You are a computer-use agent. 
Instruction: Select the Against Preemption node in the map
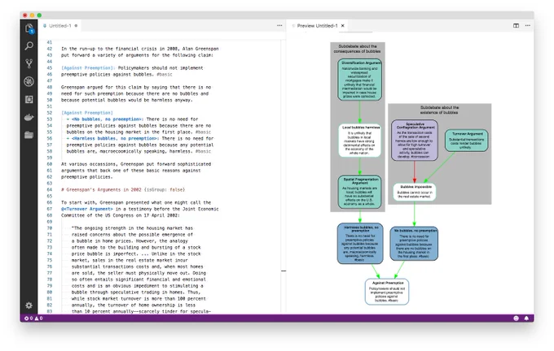coord(387,292)
